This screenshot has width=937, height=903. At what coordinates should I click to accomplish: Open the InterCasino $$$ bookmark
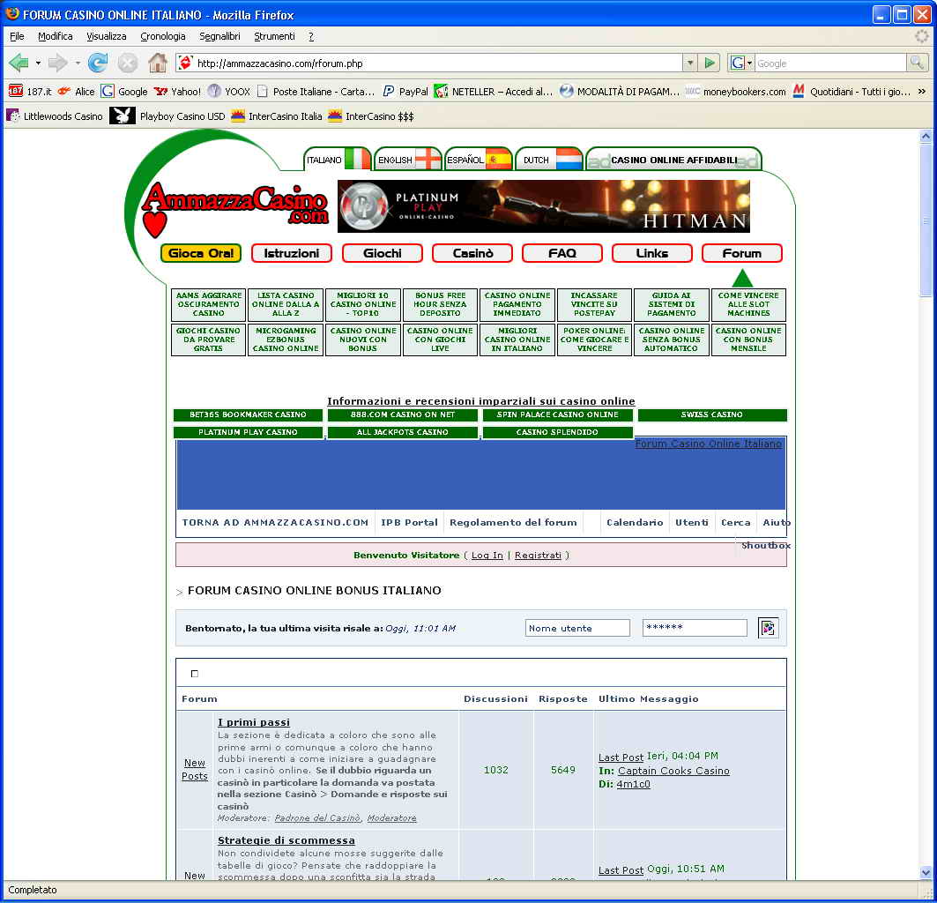(x=371, y=116)
